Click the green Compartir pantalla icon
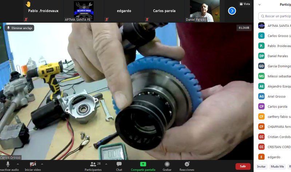The height and width of the screenshot is (172, 291). [x=143, y=164]
